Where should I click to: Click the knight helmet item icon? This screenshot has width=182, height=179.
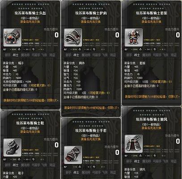click(13, 38)
